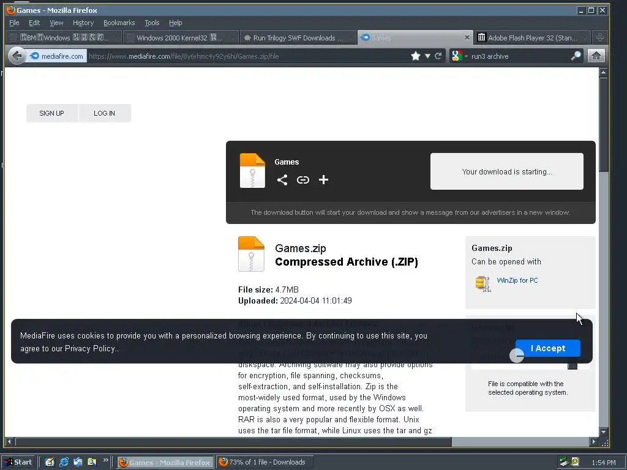The width and height of the screenshot is (627, 470).
Task: Click the share icon under Games
Action: tap(282, 180)
